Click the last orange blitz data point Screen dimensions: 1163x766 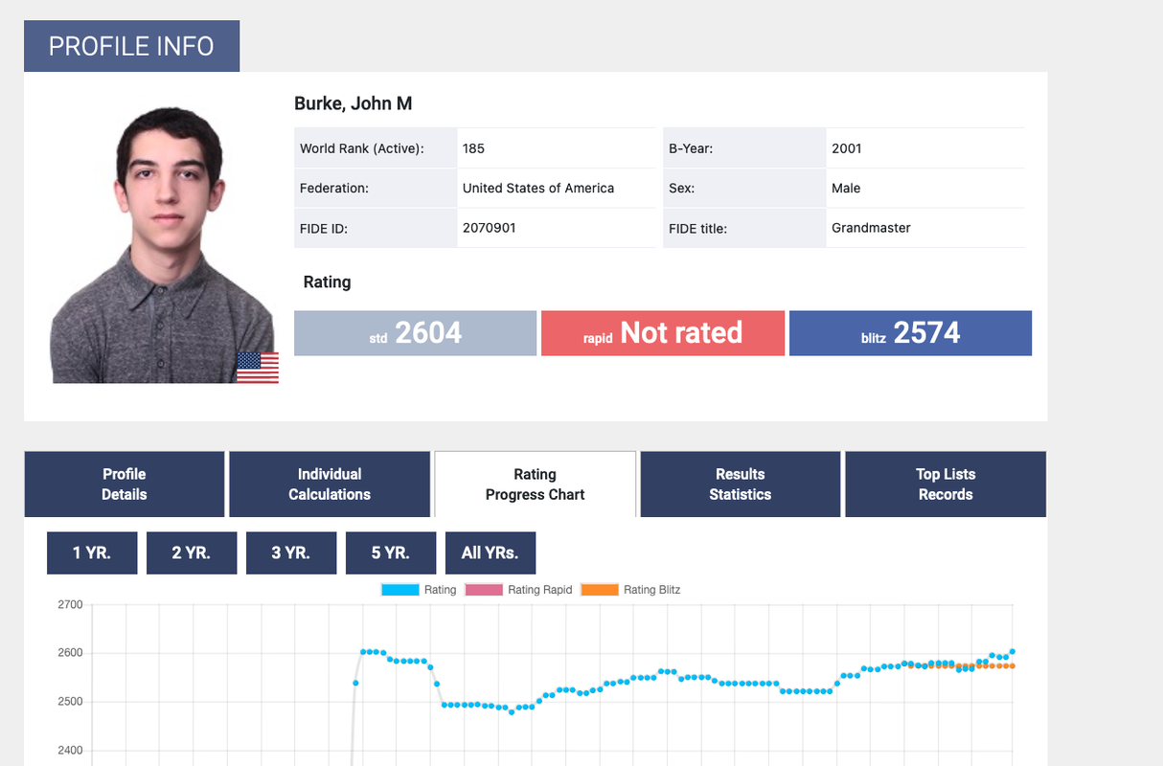(1013, 665)
